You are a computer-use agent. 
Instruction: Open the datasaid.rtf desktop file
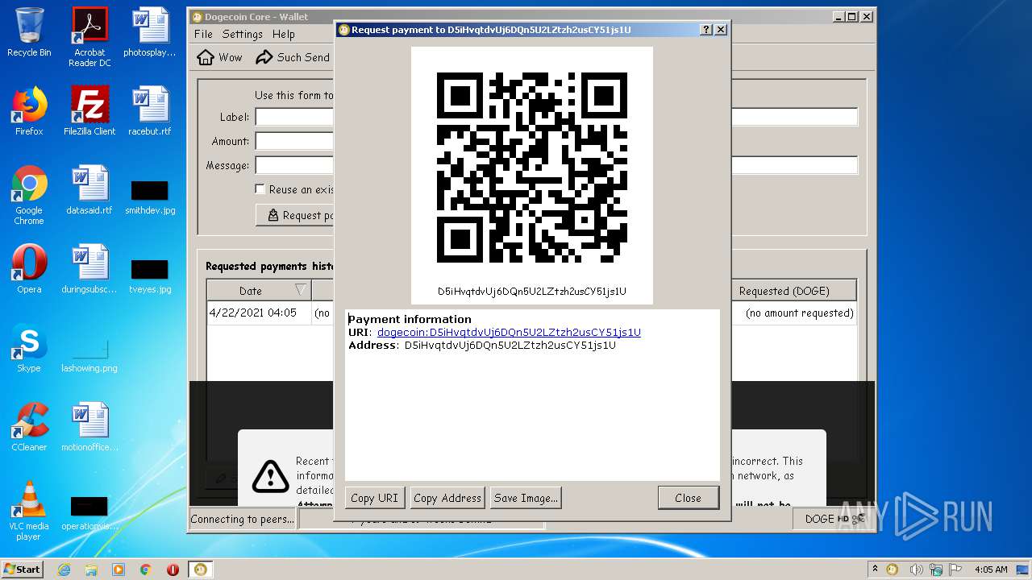[x=89, y=190]
